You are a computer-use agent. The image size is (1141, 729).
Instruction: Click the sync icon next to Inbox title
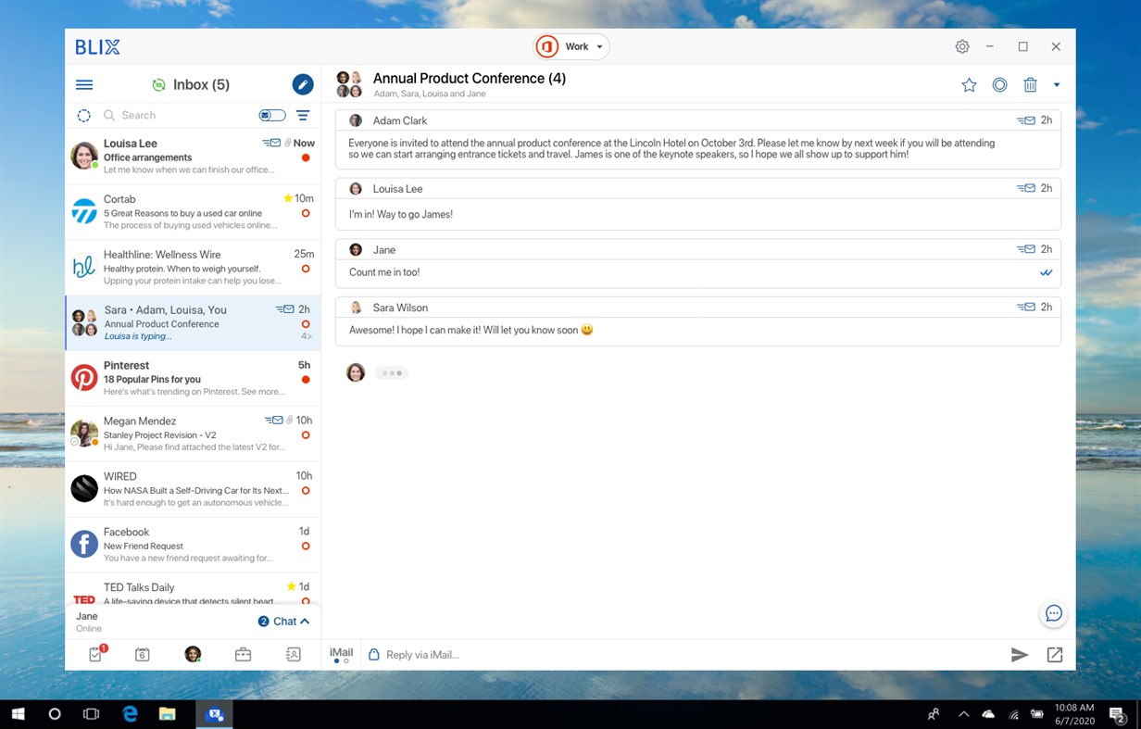[x=158, y=84]
